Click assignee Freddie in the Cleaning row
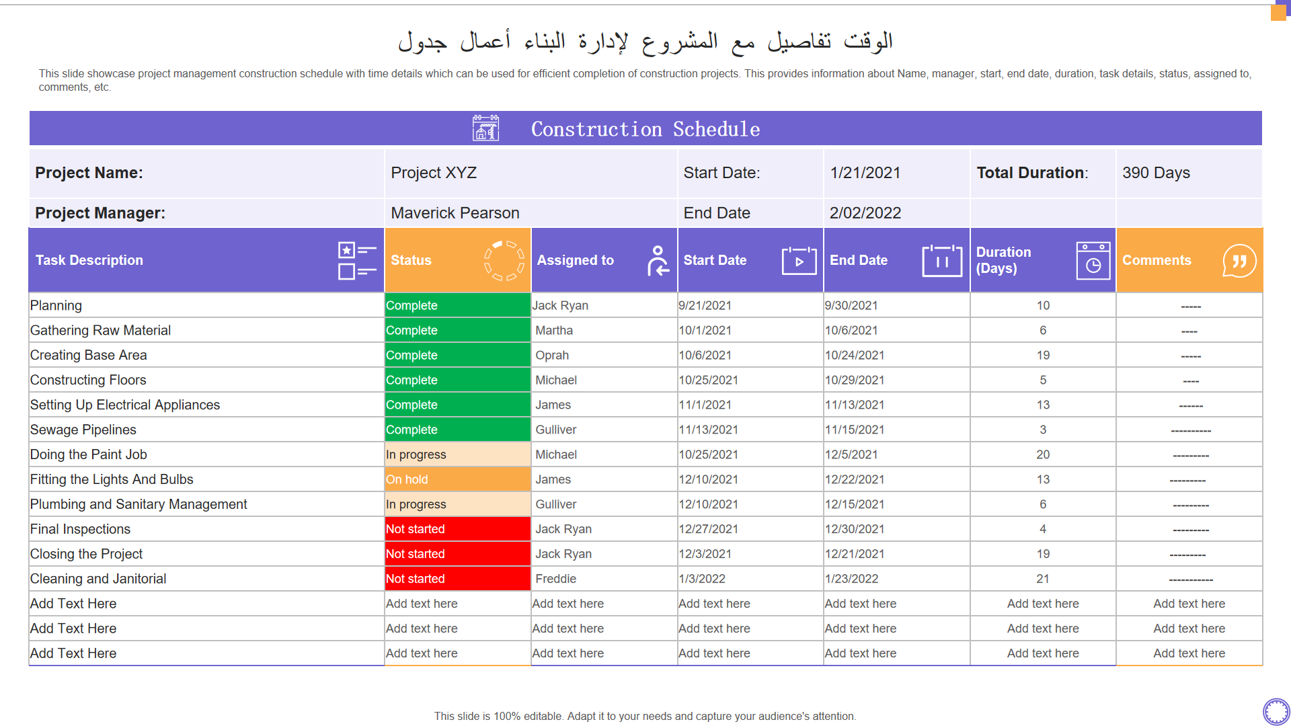 click(x=555, y=579)
